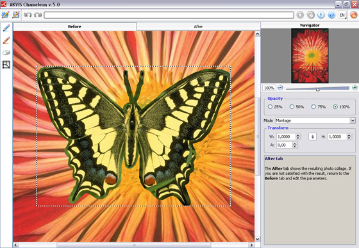Screen dimensions: 359x248
Task: Click the AKVIS Chameleon title bar icon
Action: (3, 4)
